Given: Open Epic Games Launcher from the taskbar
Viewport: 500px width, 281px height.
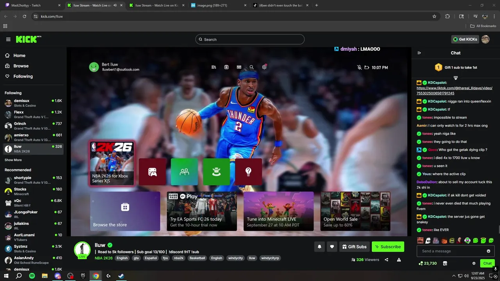Looking at the screenshot, I should point(83,276).
